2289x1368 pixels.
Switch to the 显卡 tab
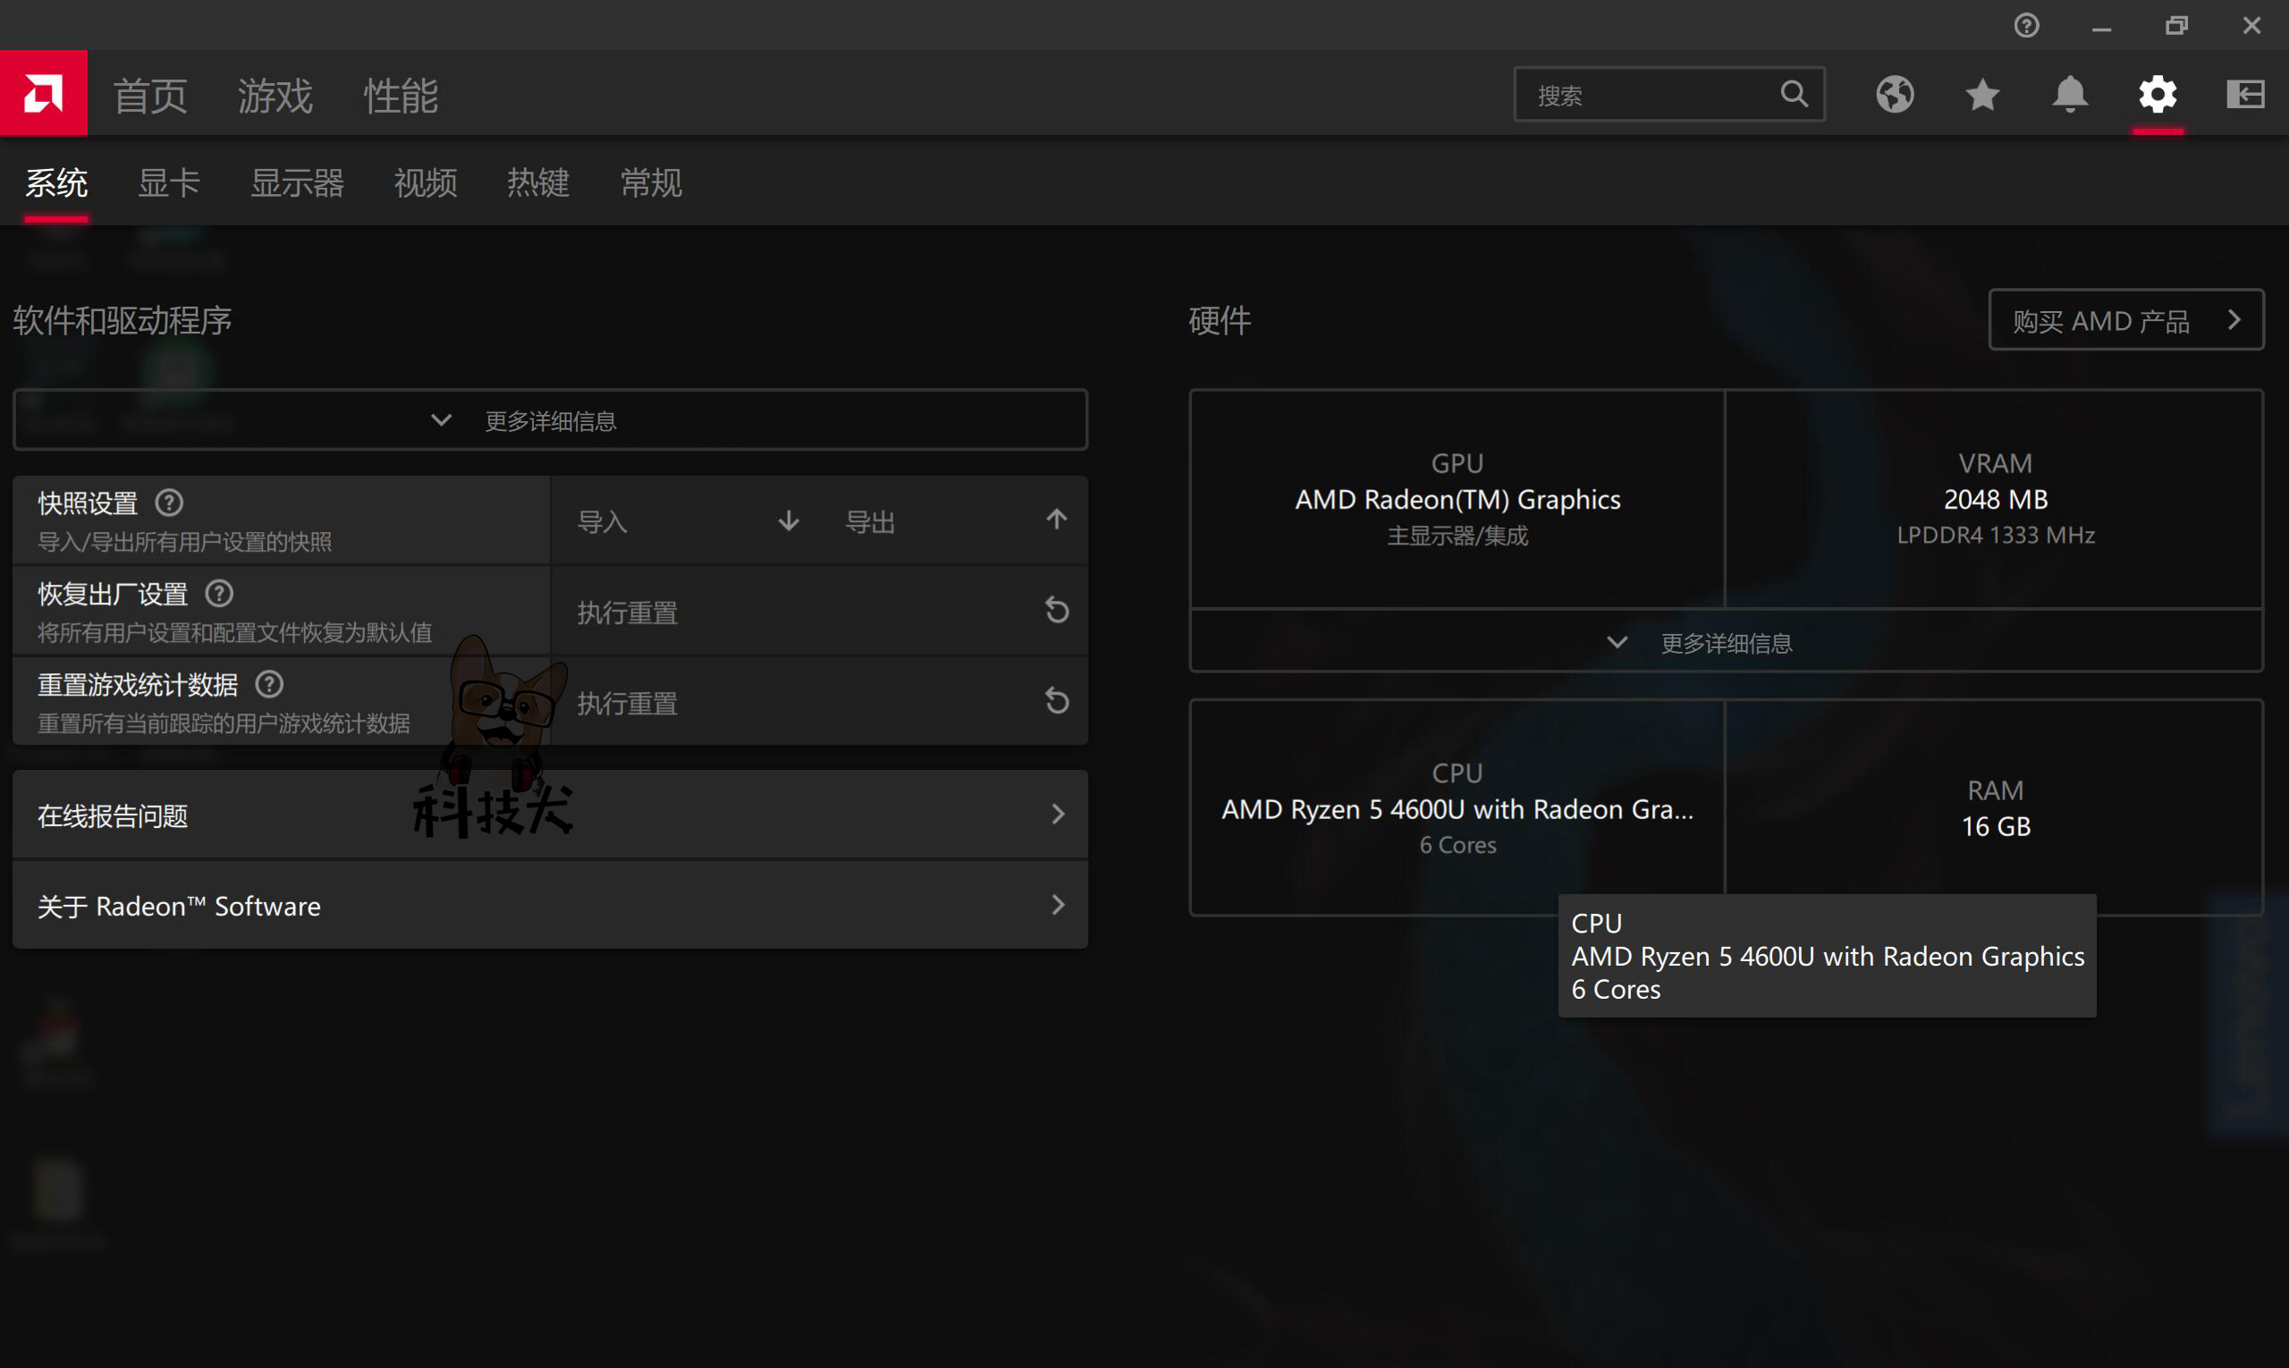(169, 182)
